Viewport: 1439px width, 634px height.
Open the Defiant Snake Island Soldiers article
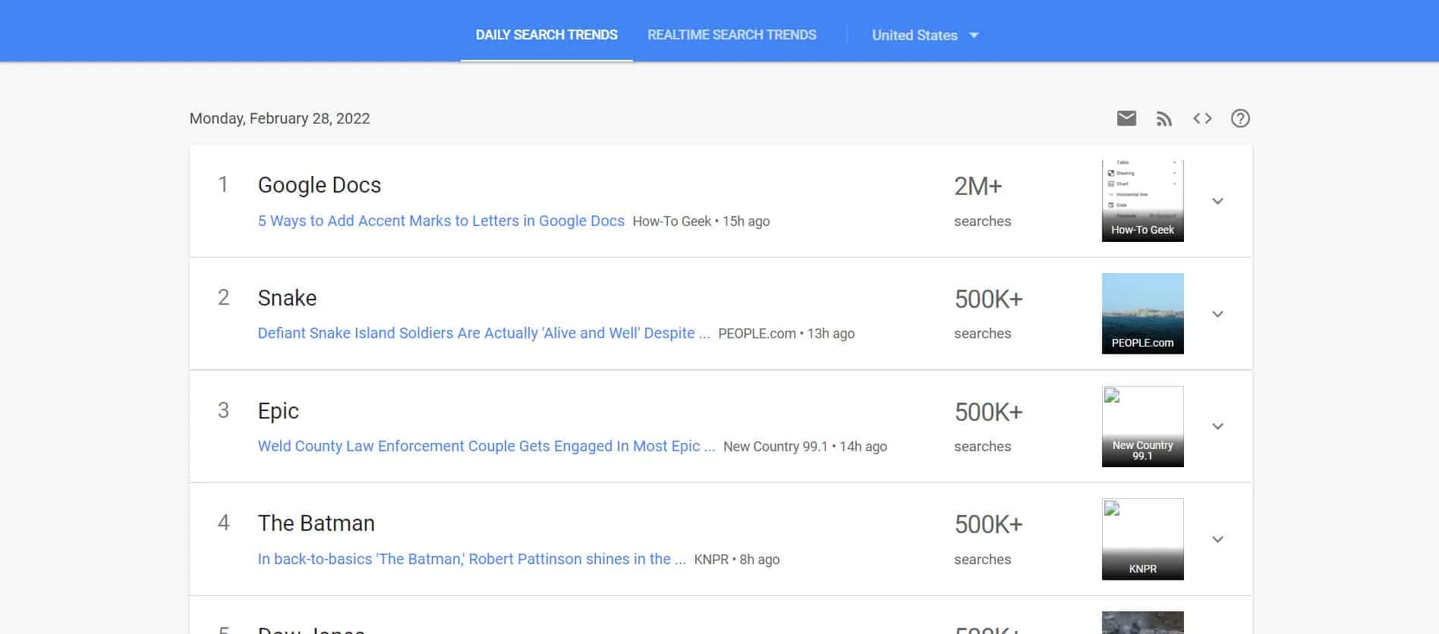pos(483,333)
